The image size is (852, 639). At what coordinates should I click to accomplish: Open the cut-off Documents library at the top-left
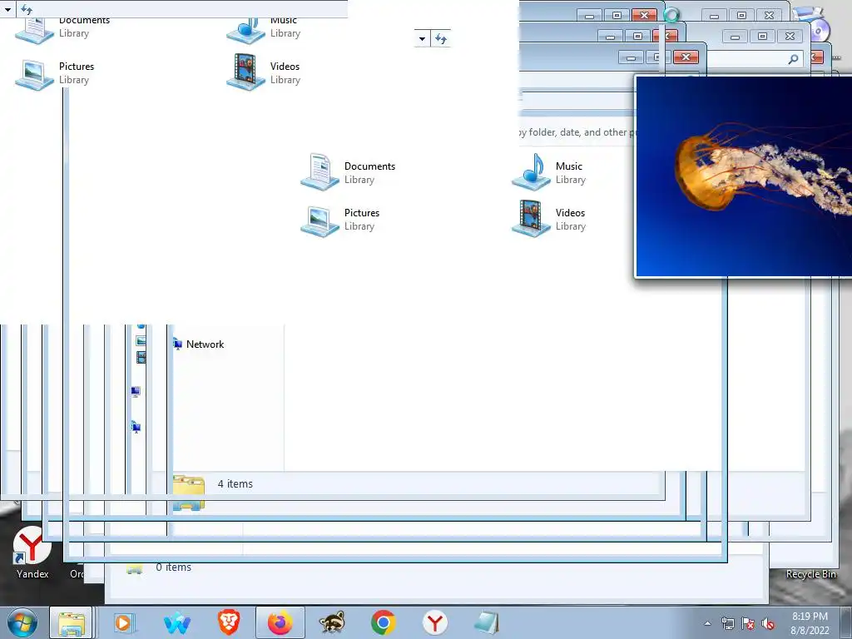pyautogui.click(x=62, y=30)
